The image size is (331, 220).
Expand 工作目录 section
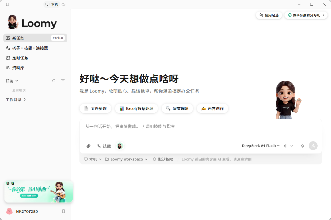(16, 100)
